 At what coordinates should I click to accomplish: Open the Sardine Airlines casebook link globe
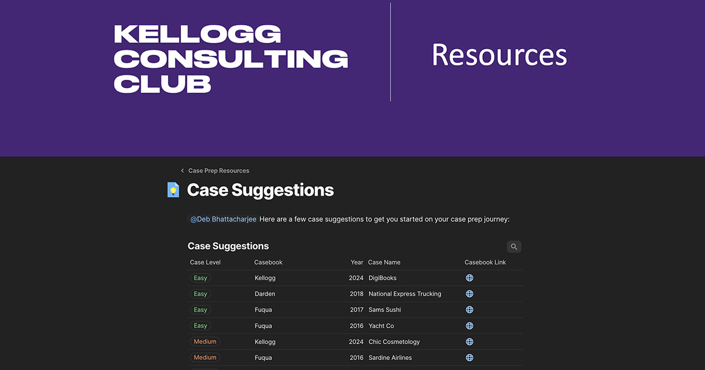(469, 357)
